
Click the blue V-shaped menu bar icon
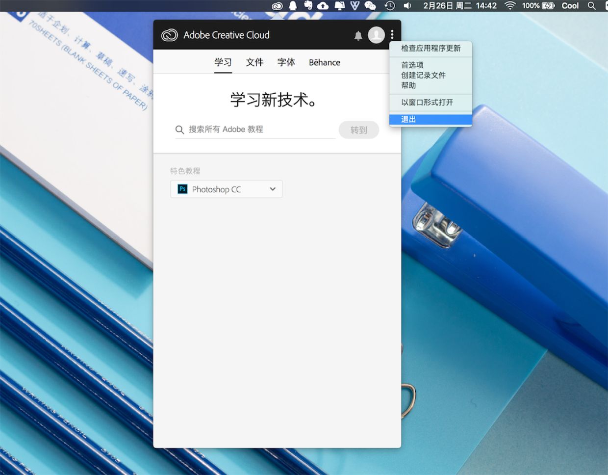355,6
